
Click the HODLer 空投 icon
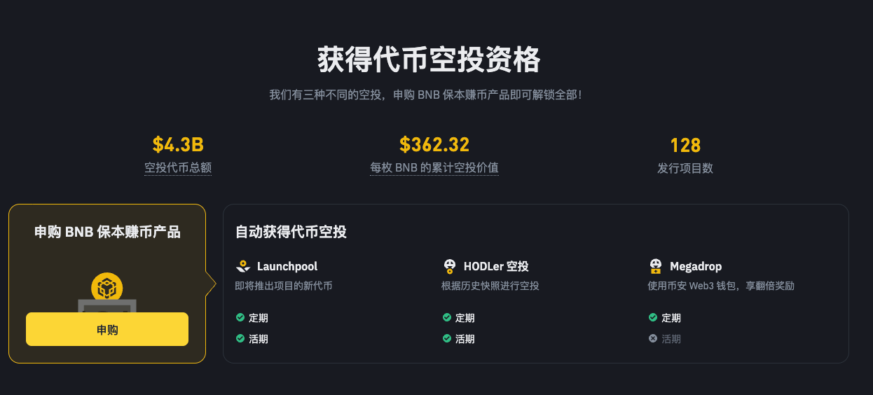tap(450, 266)
